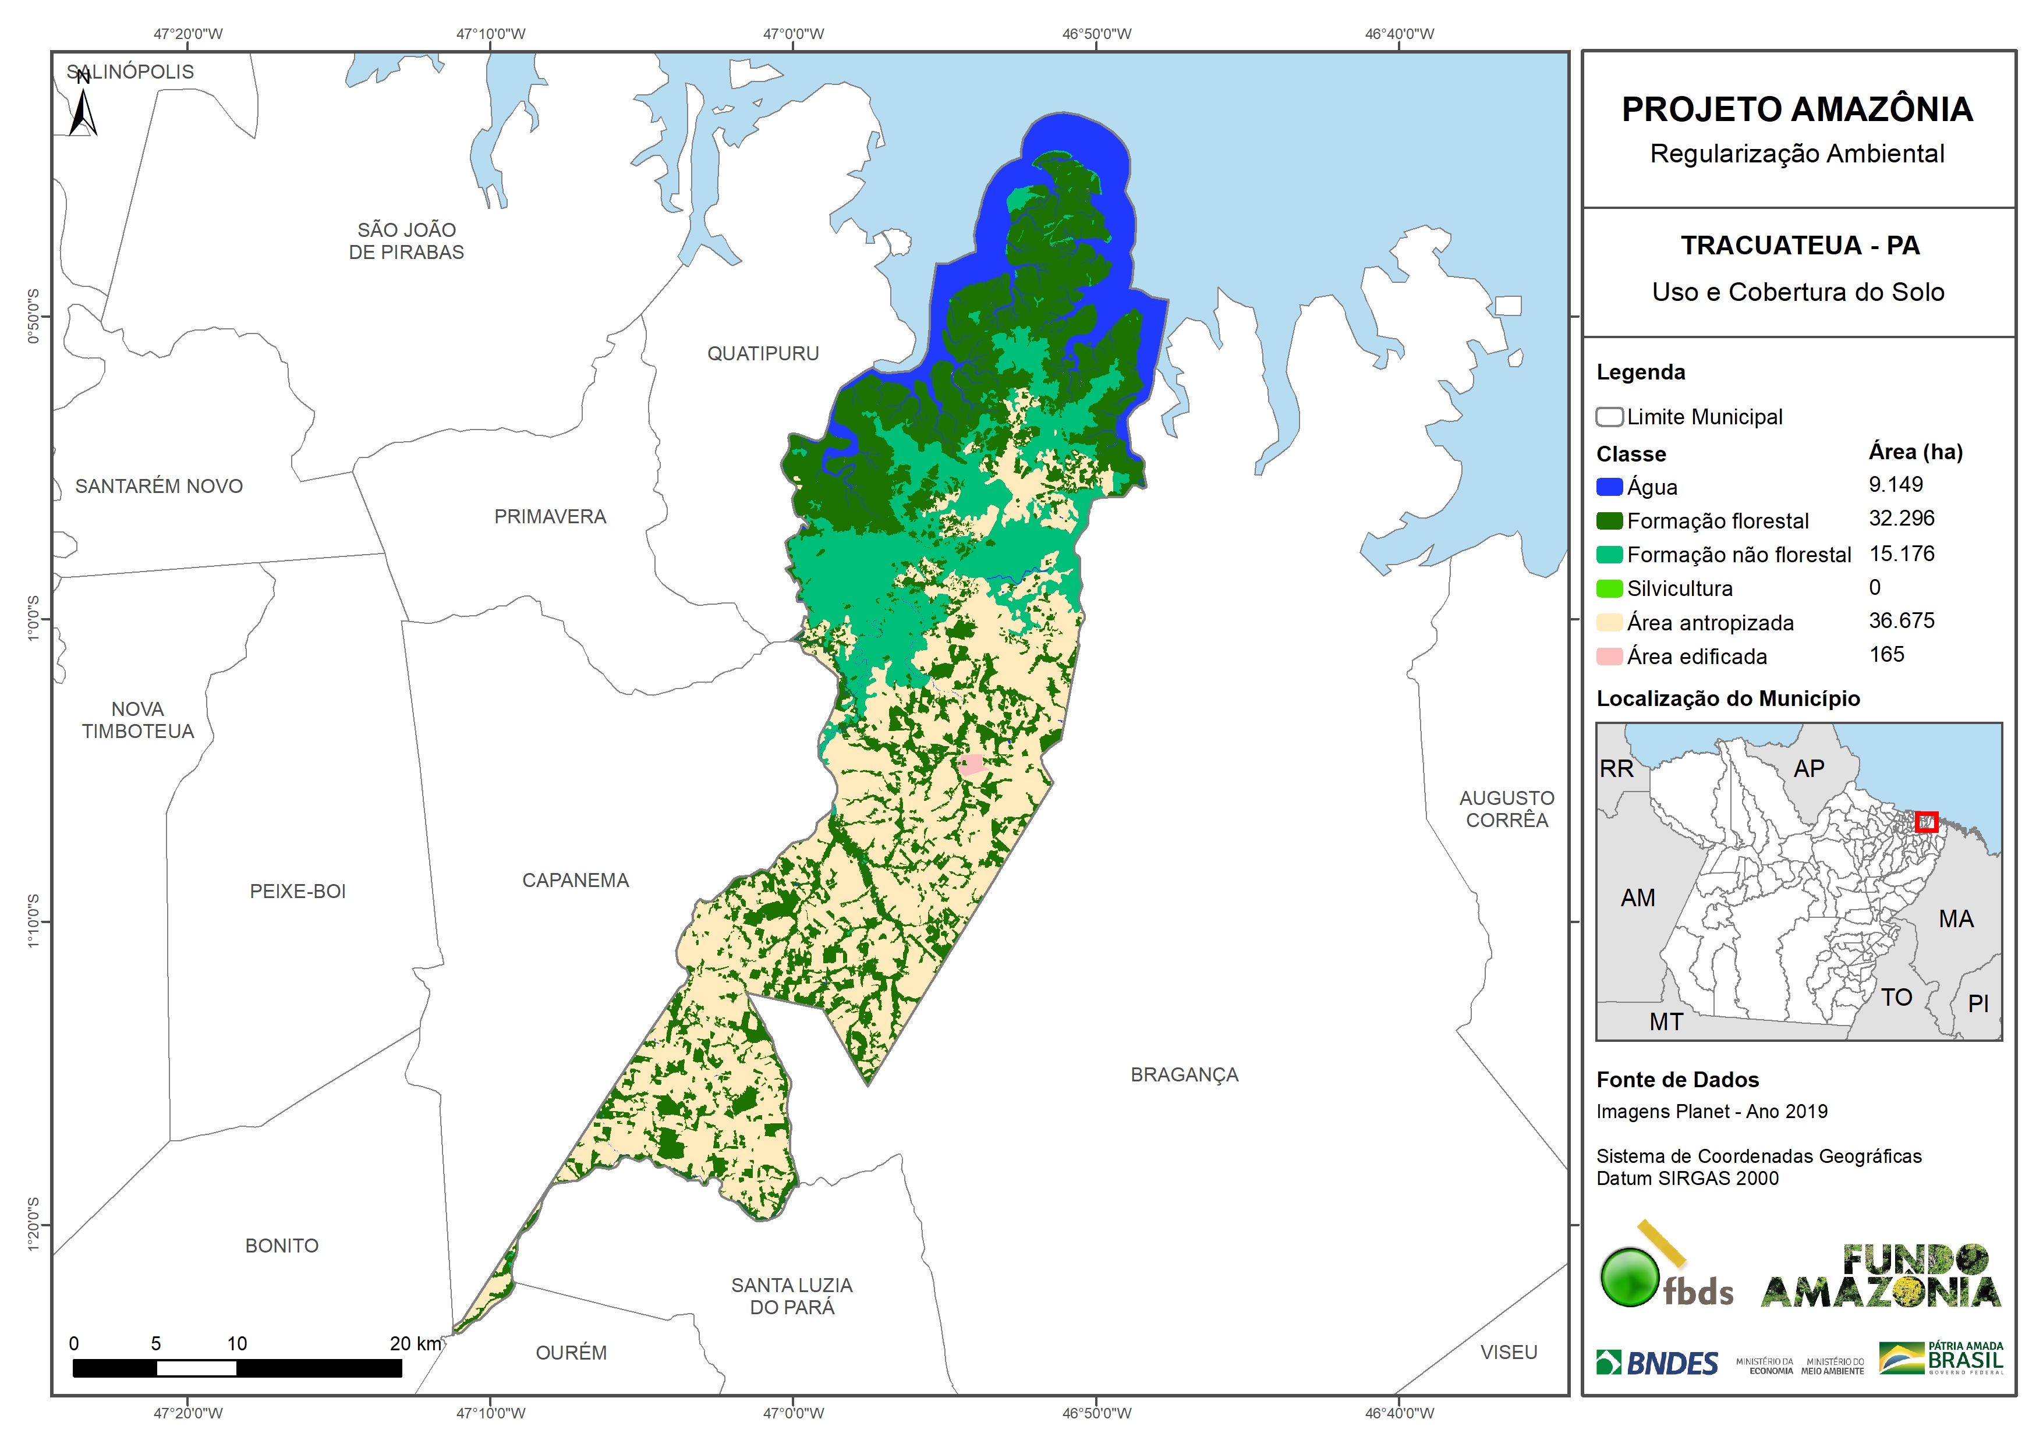
Task: Click the QUATIPURU municipality label
Action: (x=763, y=353)
